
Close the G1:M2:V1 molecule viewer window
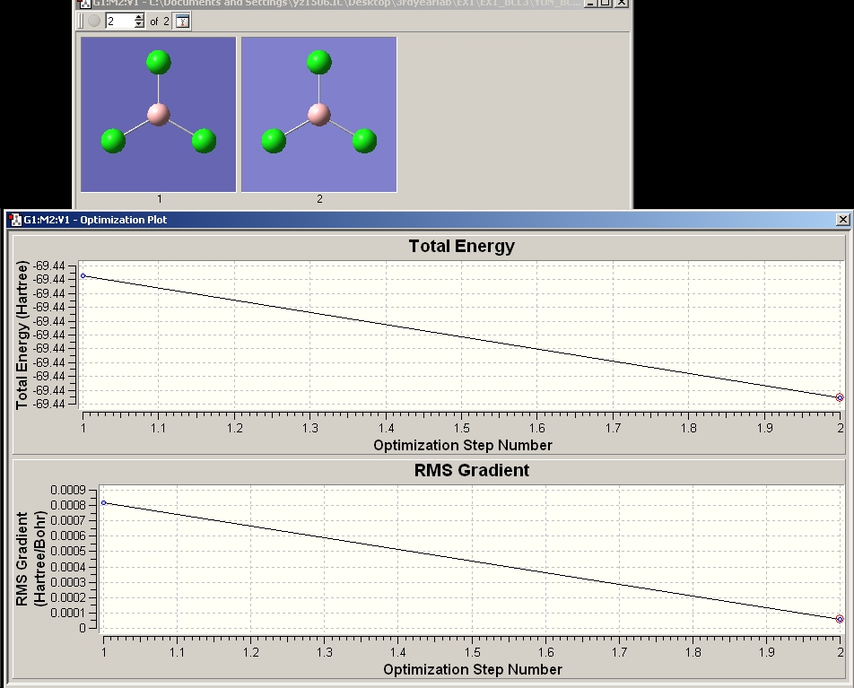coord(622,3)
